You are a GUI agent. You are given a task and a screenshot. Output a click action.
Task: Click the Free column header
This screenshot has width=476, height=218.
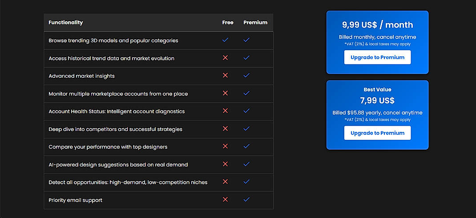coord(228,22)
